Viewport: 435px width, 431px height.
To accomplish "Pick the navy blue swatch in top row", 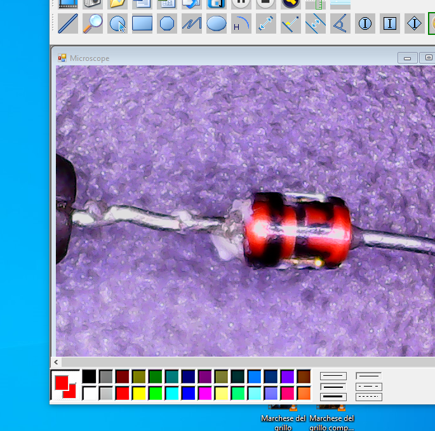I will 189,376.
